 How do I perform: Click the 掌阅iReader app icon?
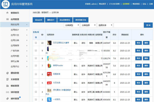coord(49,66)
